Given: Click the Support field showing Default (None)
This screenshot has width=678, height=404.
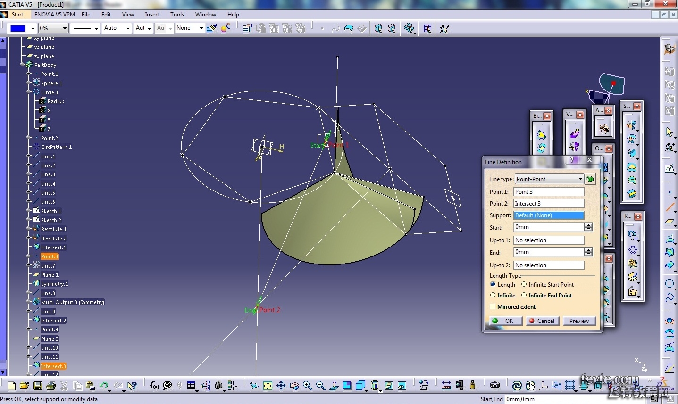Looking at the screenshot, I should tap(549, 215).
